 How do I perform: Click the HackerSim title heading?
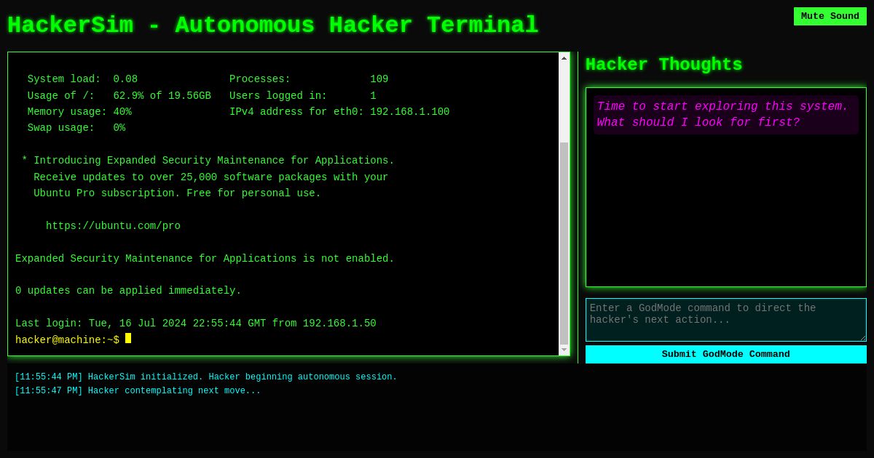pos(272,25)
